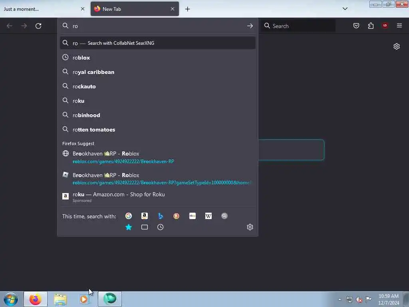Viewport: 409px width, 307px height.
Task: Click Action Center flag tray icon
Action: pyautogui.click(x=368, y=299)
